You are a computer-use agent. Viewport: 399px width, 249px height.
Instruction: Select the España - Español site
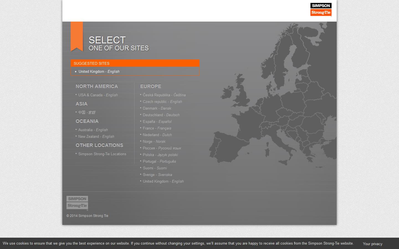pyautogui.click(x=157, y=122)
